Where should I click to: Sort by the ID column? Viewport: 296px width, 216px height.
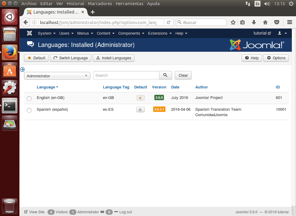[278, 87]
